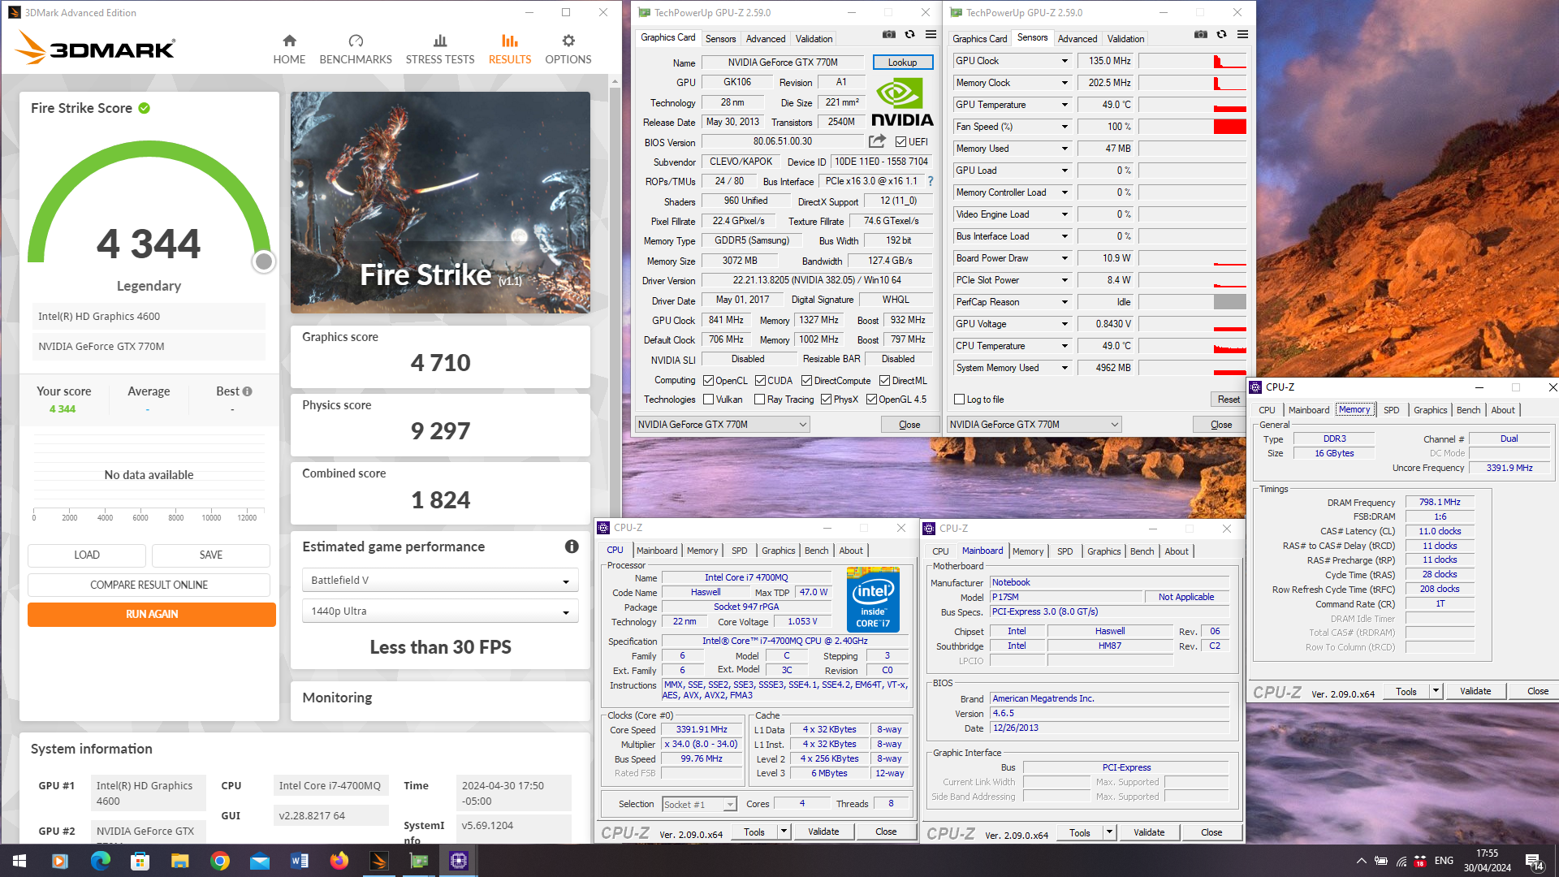Switch to Advanced tab in GPU-Z Graphics Card window
1559x877 pixels.
[x=765, y=39]
